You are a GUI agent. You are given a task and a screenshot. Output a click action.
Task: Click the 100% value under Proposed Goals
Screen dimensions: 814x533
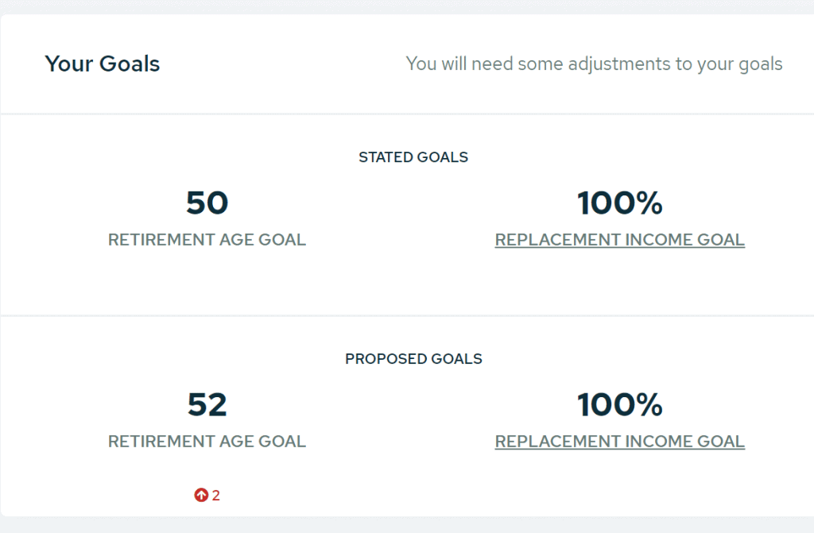point(620,404)
